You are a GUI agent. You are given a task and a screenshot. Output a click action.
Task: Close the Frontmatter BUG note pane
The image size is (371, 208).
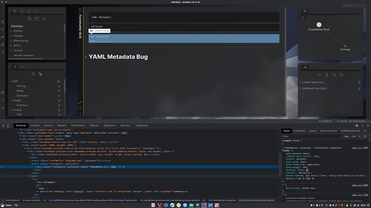pos(80,108)
